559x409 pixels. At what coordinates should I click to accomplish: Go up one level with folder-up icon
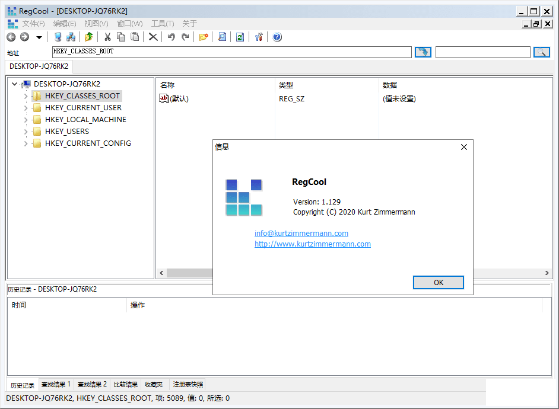[x=89, y=37]
